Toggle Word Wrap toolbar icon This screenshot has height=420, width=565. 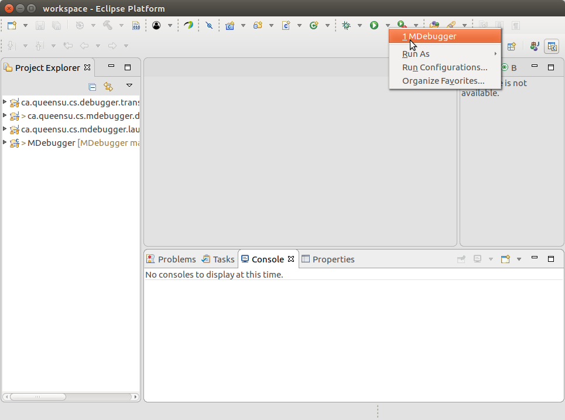pos(483,25)
